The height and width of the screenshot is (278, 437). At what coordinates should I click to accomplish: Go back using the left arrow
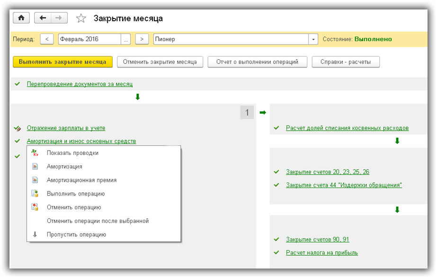click(x=43, y=18)
